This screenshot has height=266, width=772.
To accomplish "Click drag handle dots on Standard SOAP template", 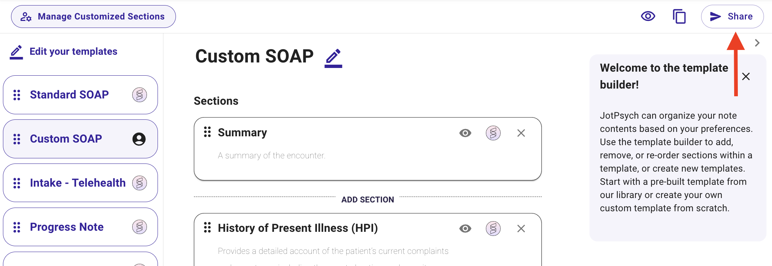I will (x=17, y=95).
